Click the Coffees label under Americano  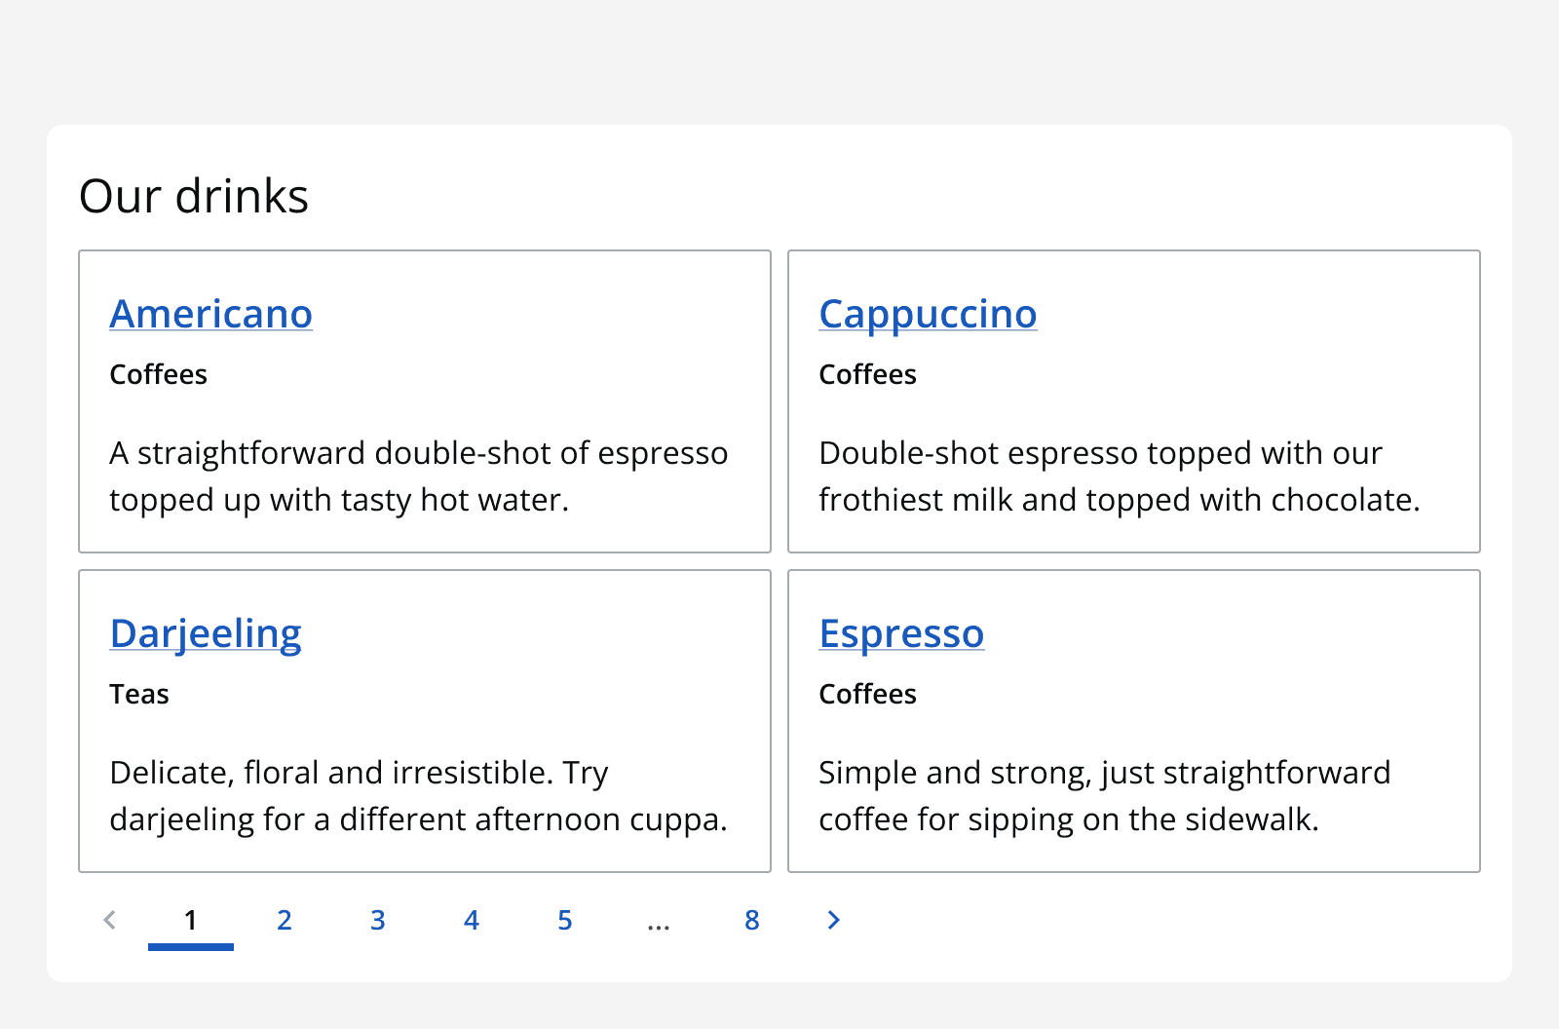coord(158,374)
